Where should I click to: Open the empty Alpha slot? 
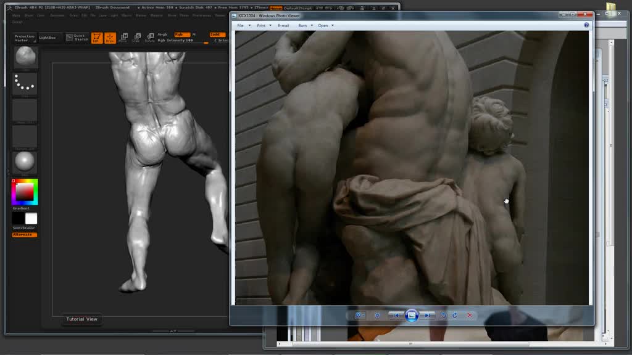tap(25, 110)
